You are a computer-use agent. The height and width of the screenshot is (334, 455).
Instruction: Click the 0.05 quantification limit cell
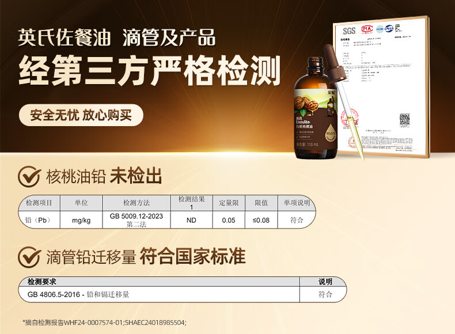pos(229,220)
